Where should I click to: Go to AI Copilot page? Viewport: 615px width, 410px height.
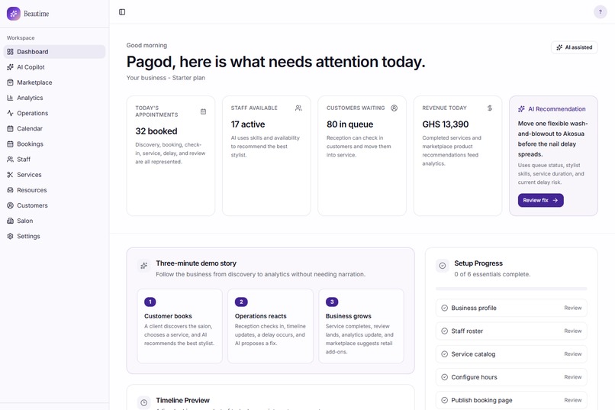[x=54, y=67]
